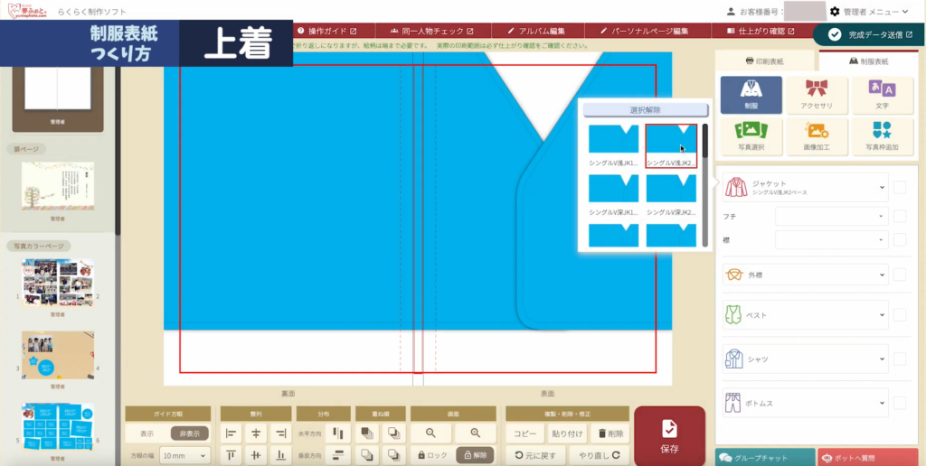926x466 pixels.
Task: Toggle checkbox next to ジャケット row
Action: point(900,188)
